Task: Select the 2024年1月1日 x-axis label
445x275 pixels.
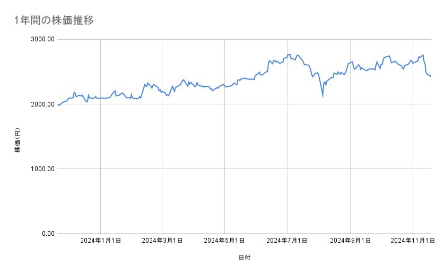Action: click(x=101, y=241)
